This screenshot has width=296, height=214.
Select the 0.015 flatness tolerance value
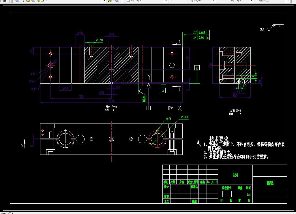coord(202,33)
